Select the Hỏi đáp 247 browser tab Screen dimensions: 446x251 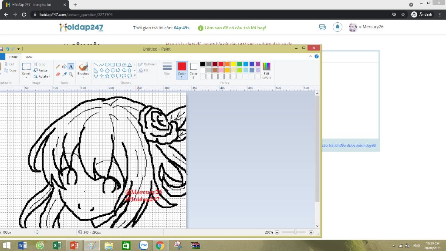[x=36, y=5]
